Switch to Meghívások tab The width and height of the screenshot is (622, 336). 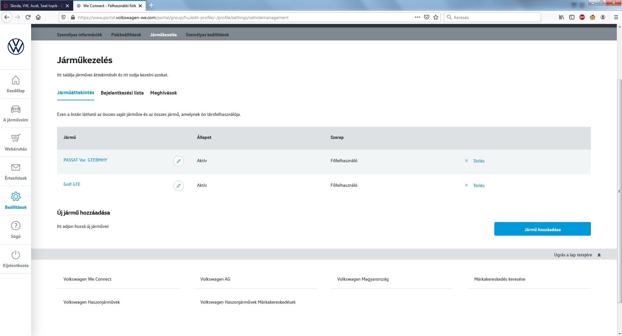click(x=164, y=93)
